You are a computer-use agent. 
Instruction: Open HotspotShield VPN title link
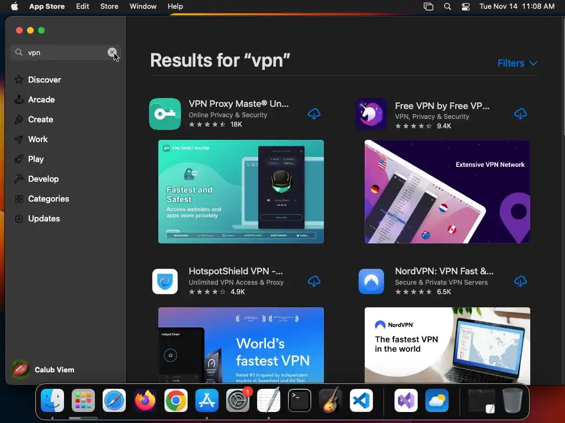(x=236, y=271)
